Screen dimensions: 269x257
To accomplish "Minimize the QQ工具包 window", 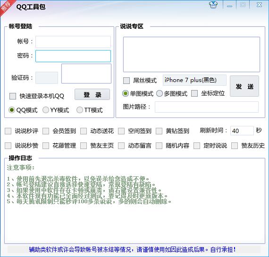I will click(x=229, y=6).
